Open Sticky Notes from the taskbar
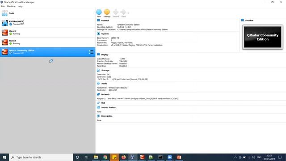 point(114,157)
